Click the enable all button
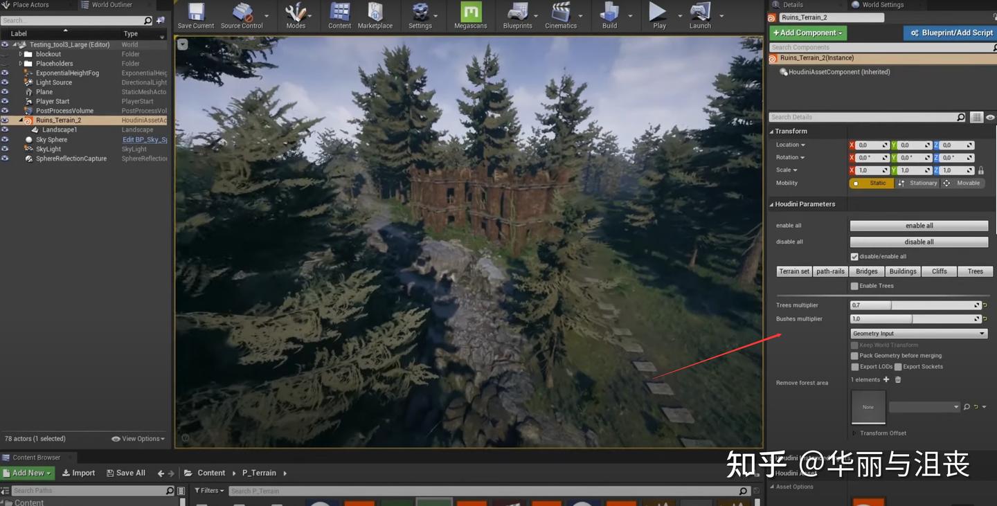The height and width of the screenshot is (506, 997). click(x=919, y=225)
